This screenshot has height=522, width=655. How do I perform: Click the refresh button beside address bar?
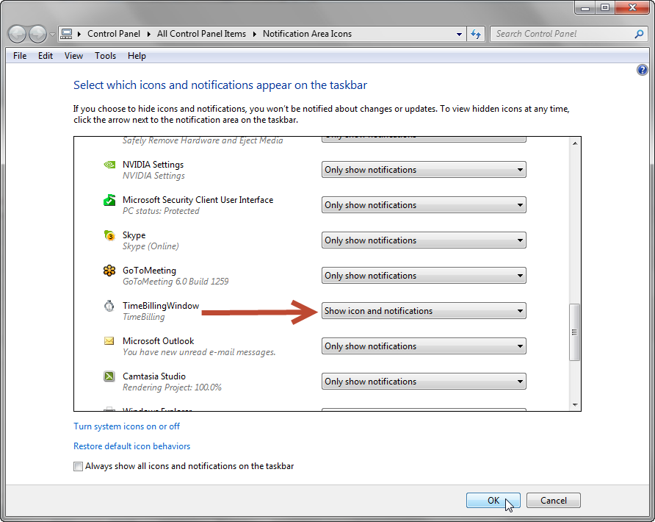tap(476, 34)
